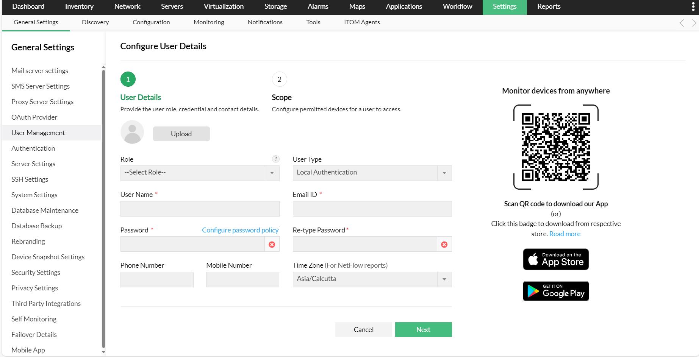Open the three-dot more options menu
The image size is (699, 357).
693,6
